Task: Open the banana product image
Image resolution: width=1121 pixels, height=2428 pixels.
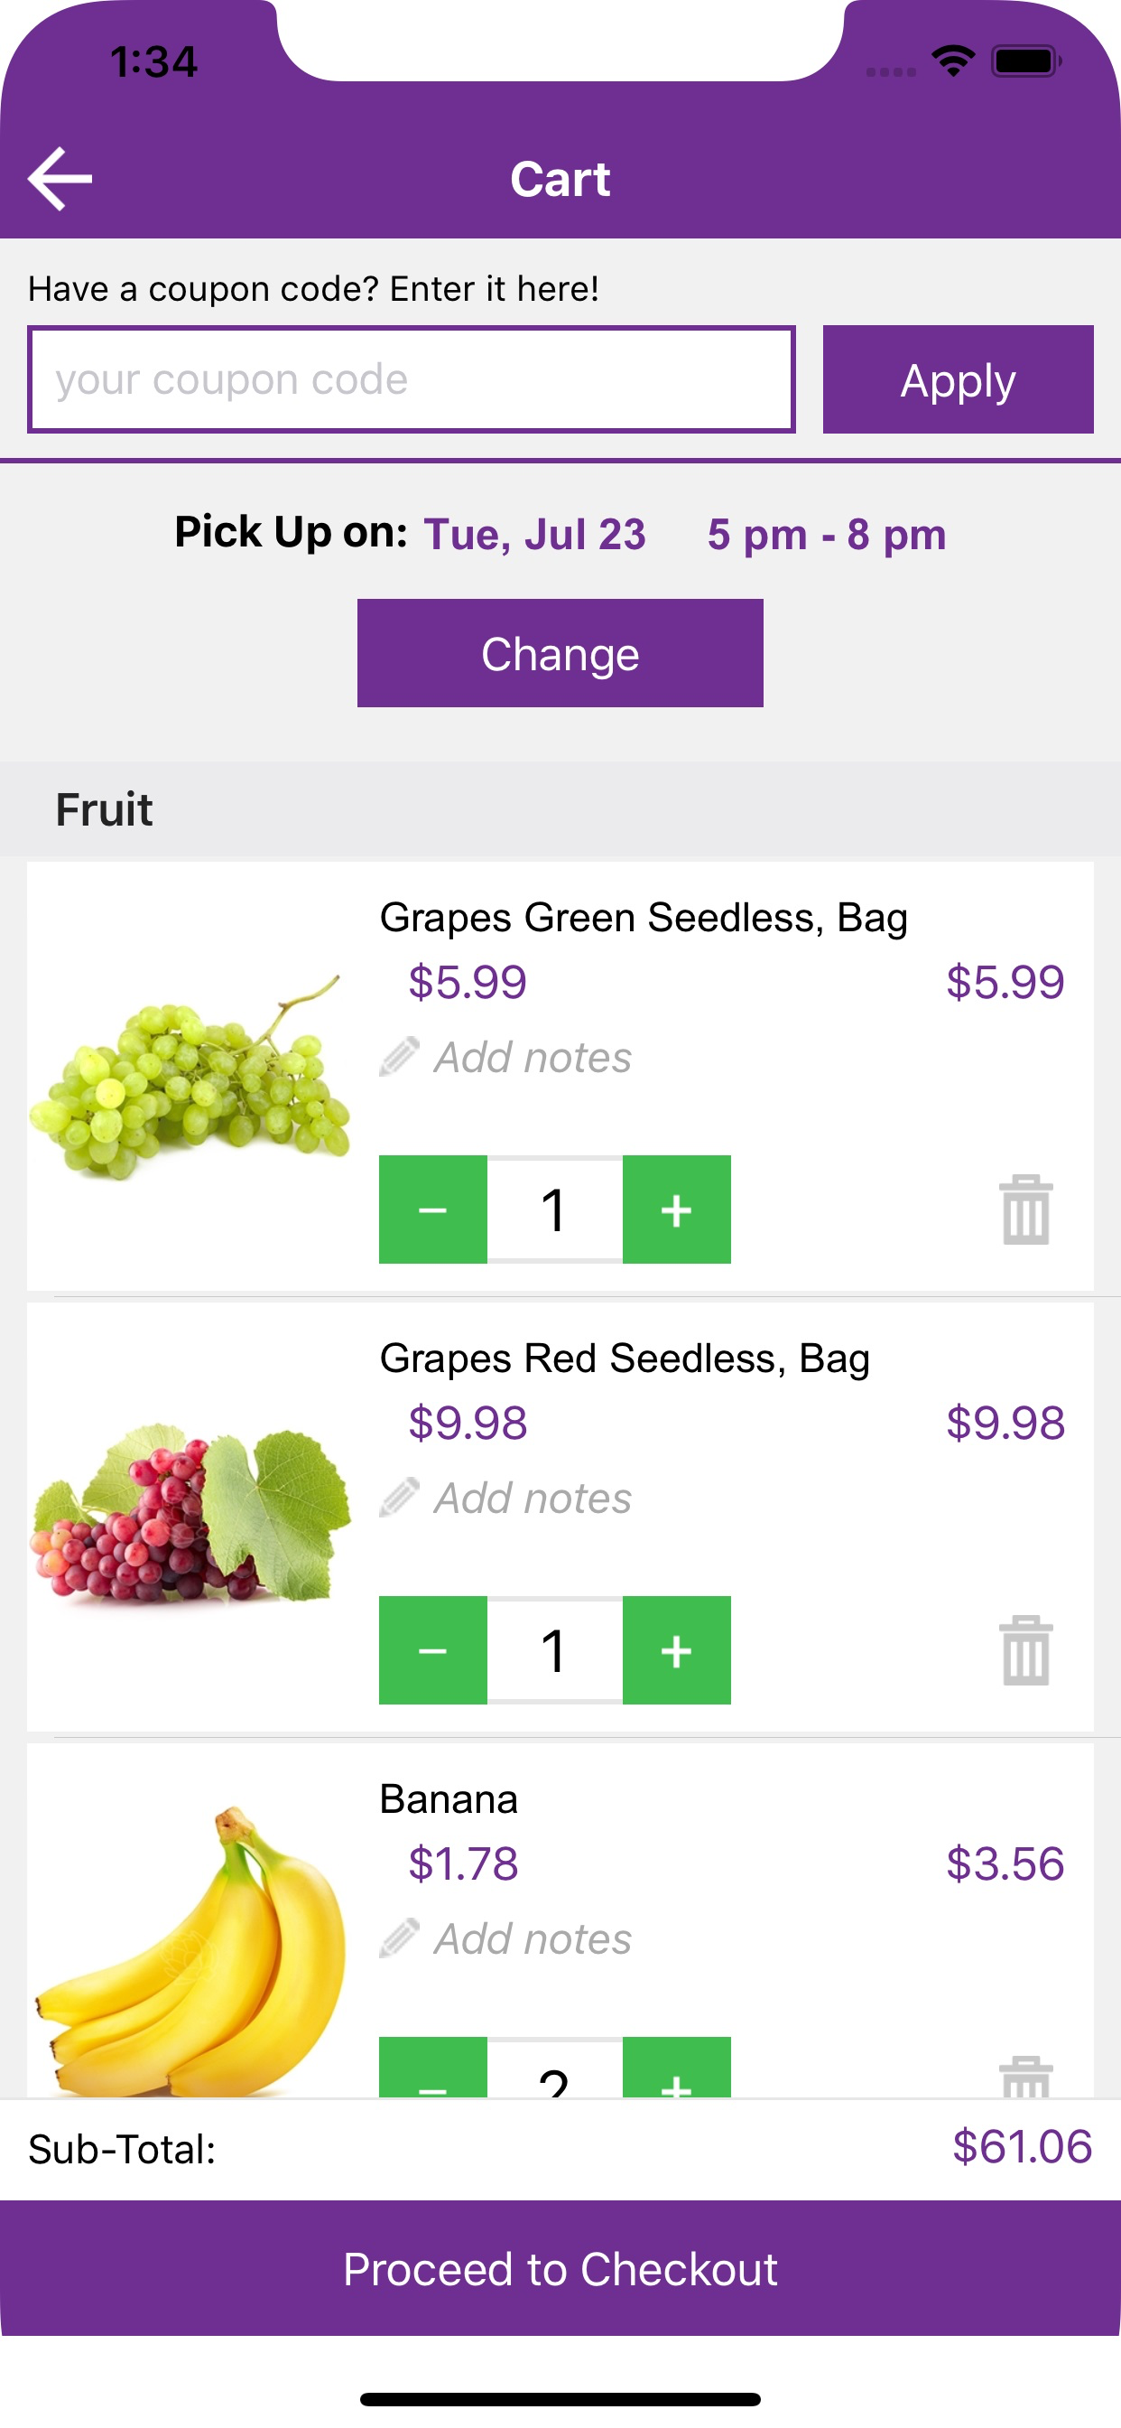Action: pos(190,1951)
